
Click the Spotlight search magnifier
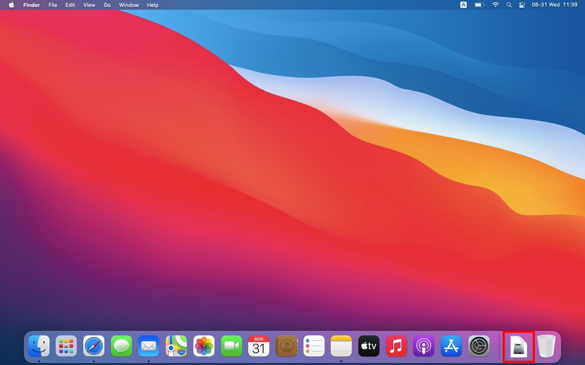point(509,5)
